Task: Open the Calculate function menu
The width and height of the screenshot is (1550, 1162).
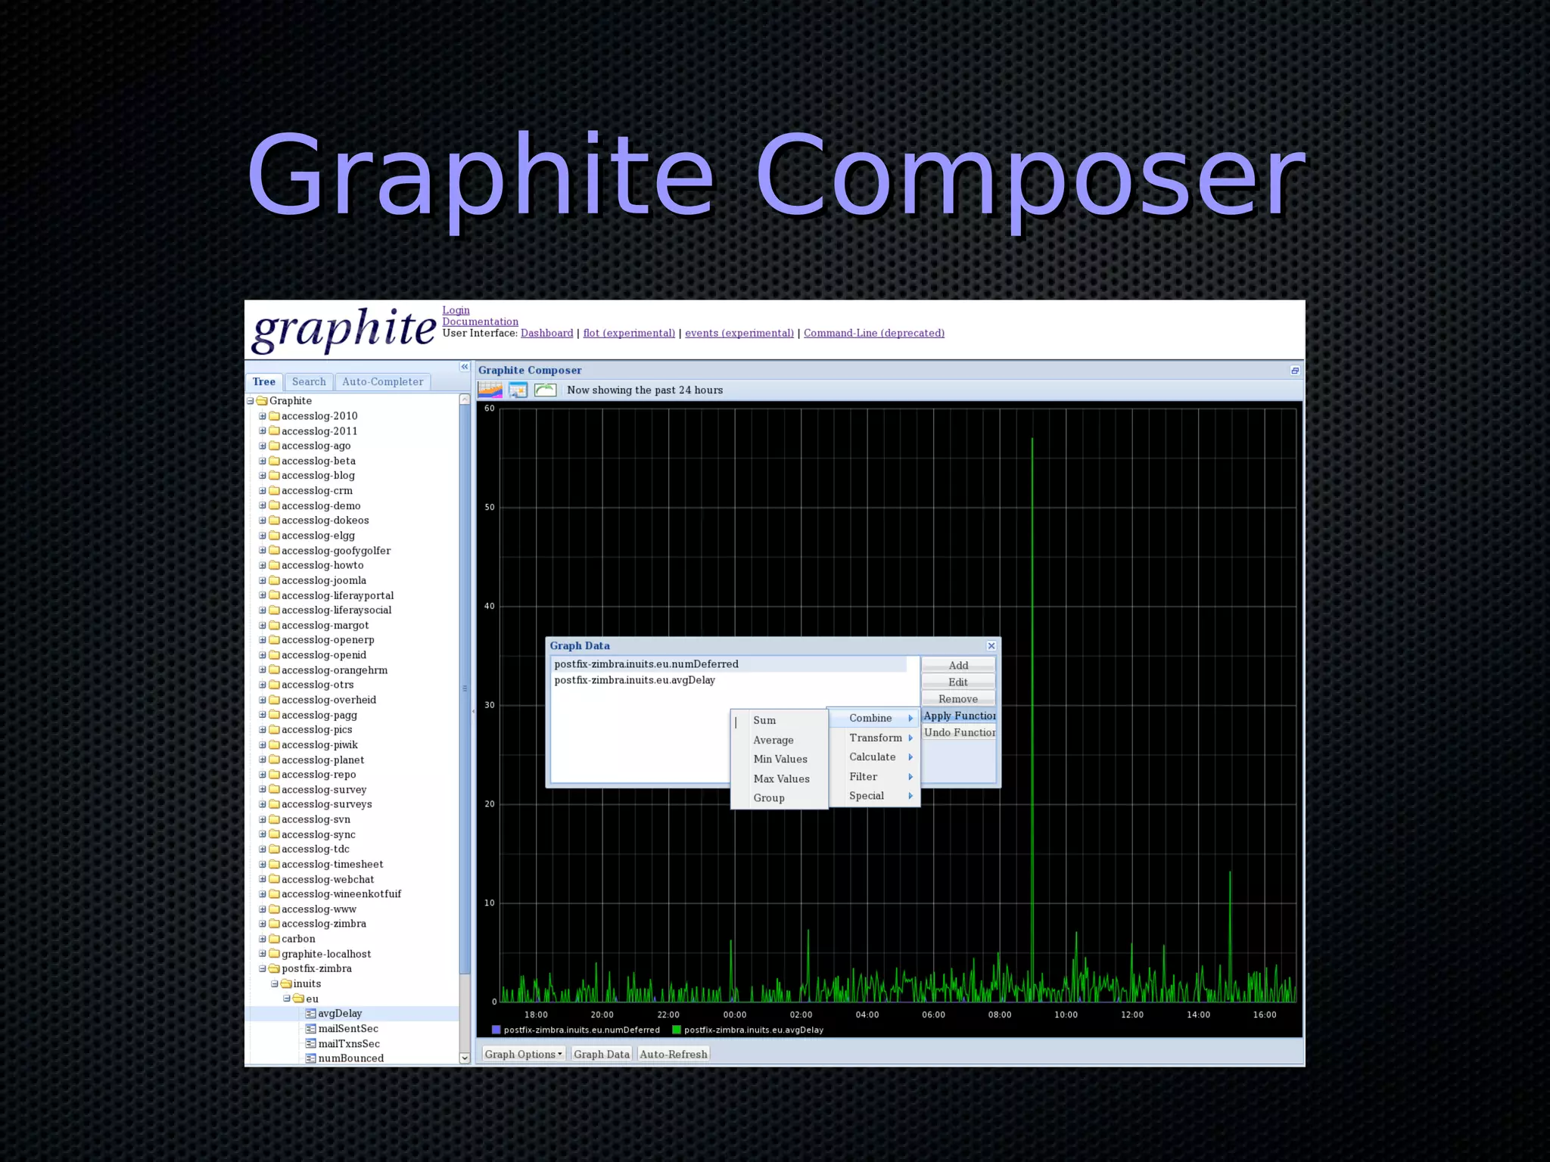Action: point(874,757)
